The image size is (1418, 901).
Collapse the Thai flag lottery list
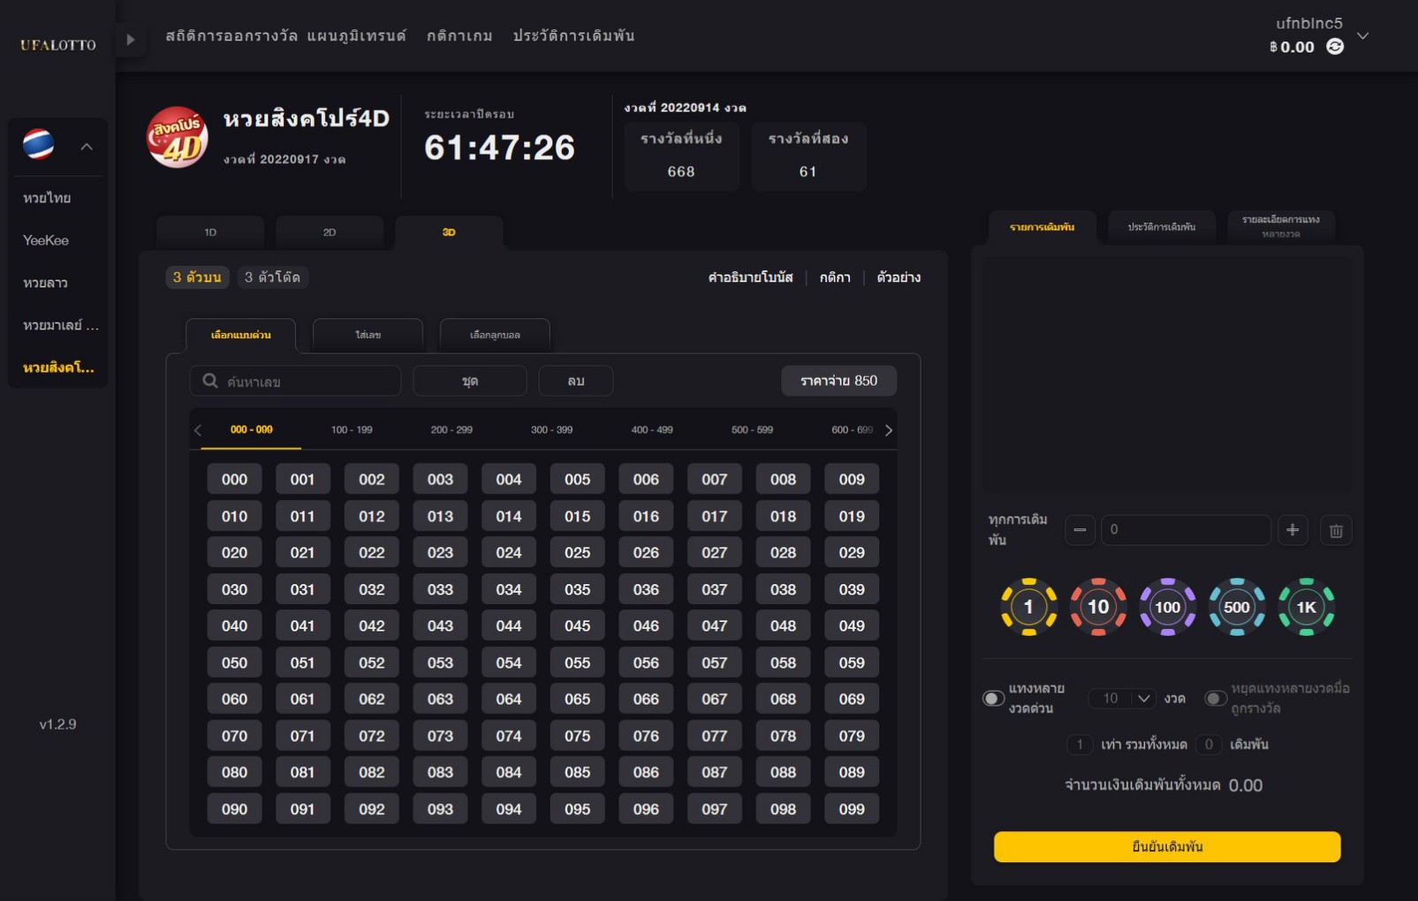click(87, 147)
